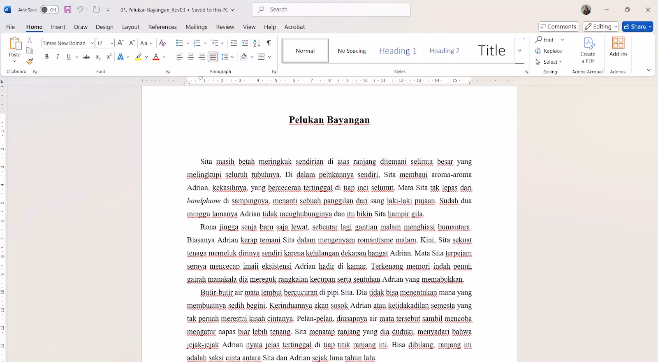The width and height of the screenshot is (658, 362).
Task: Apply superscript formatting
Action: [x=109, y=57]
